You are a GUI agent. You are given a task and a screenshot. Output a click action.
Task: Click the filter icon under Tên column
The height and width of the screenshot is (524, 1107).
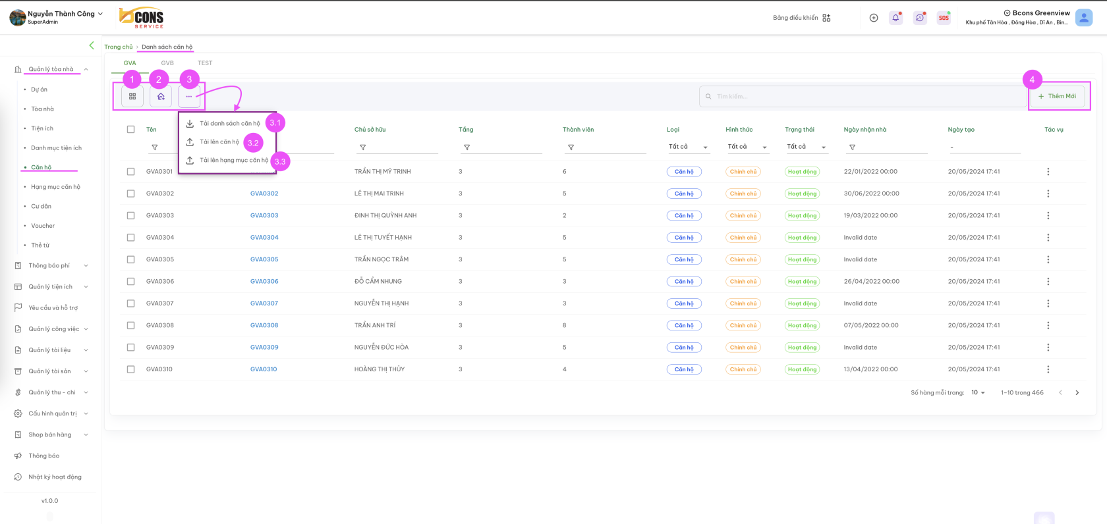(x=155, y=147)
